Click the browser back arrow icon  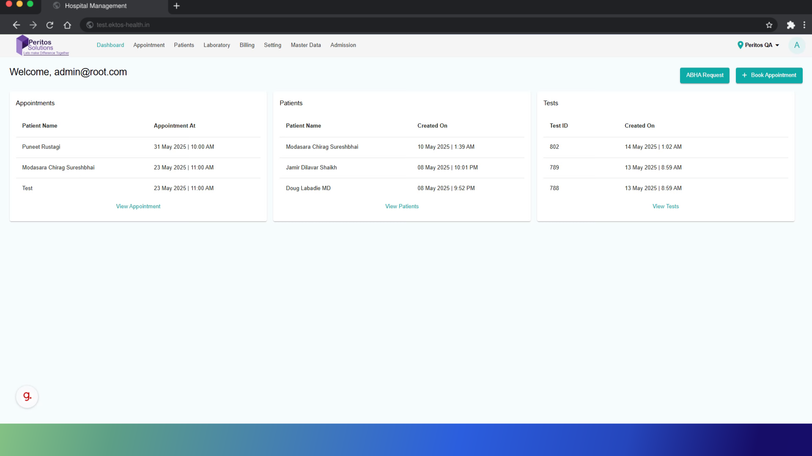(16, 25)
